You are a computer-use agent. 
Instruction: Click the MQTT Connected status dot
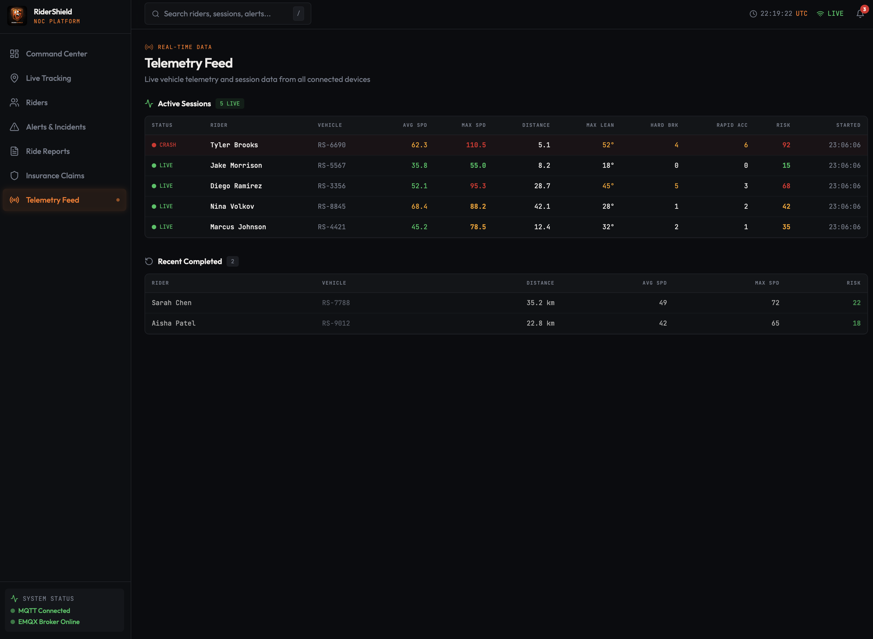[13, 610]
